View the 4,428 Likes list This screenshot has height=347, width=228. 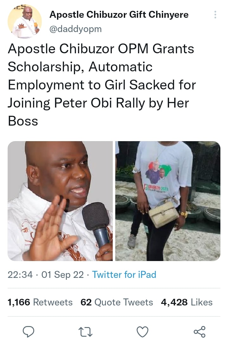[x=187, y=302]
